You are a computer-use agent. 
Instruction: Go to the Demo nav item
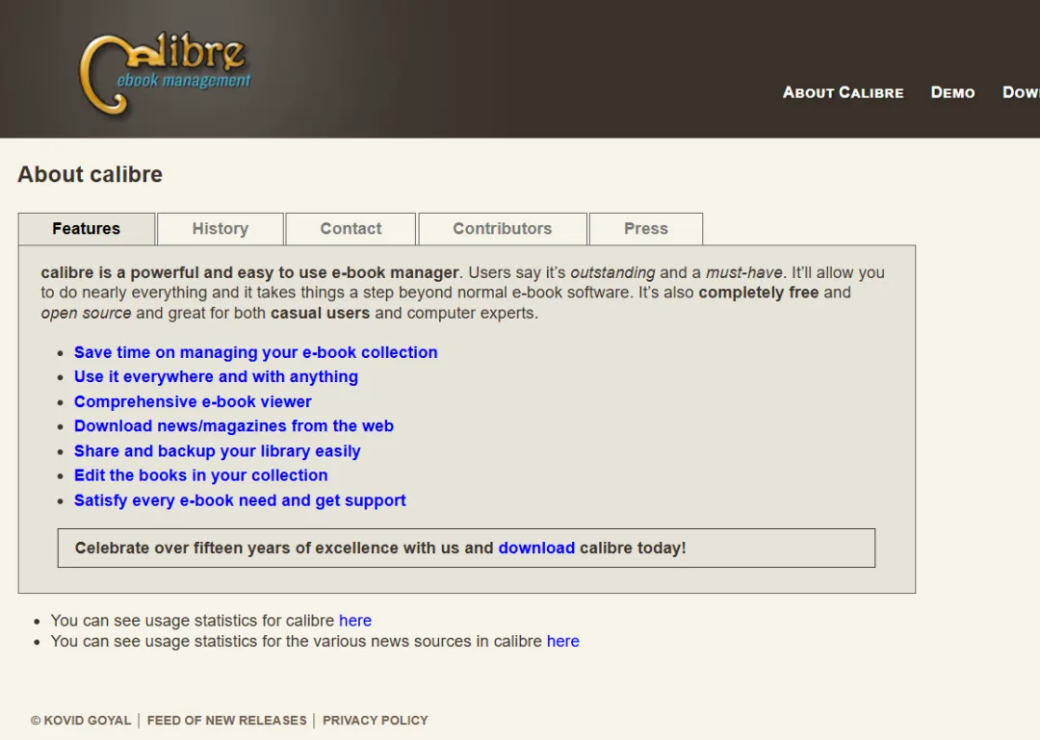tap(952, 92)
